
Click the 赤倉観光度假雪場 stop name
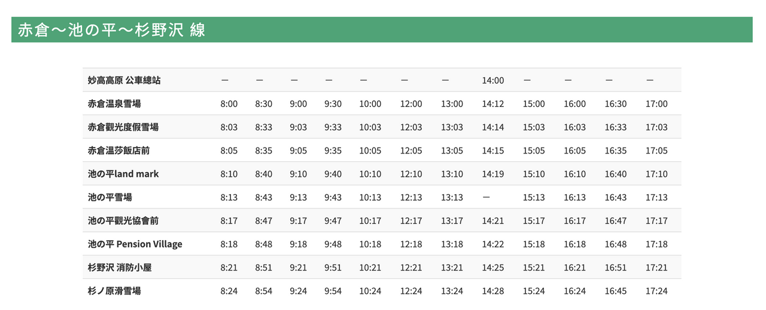(x=123, y=127)
